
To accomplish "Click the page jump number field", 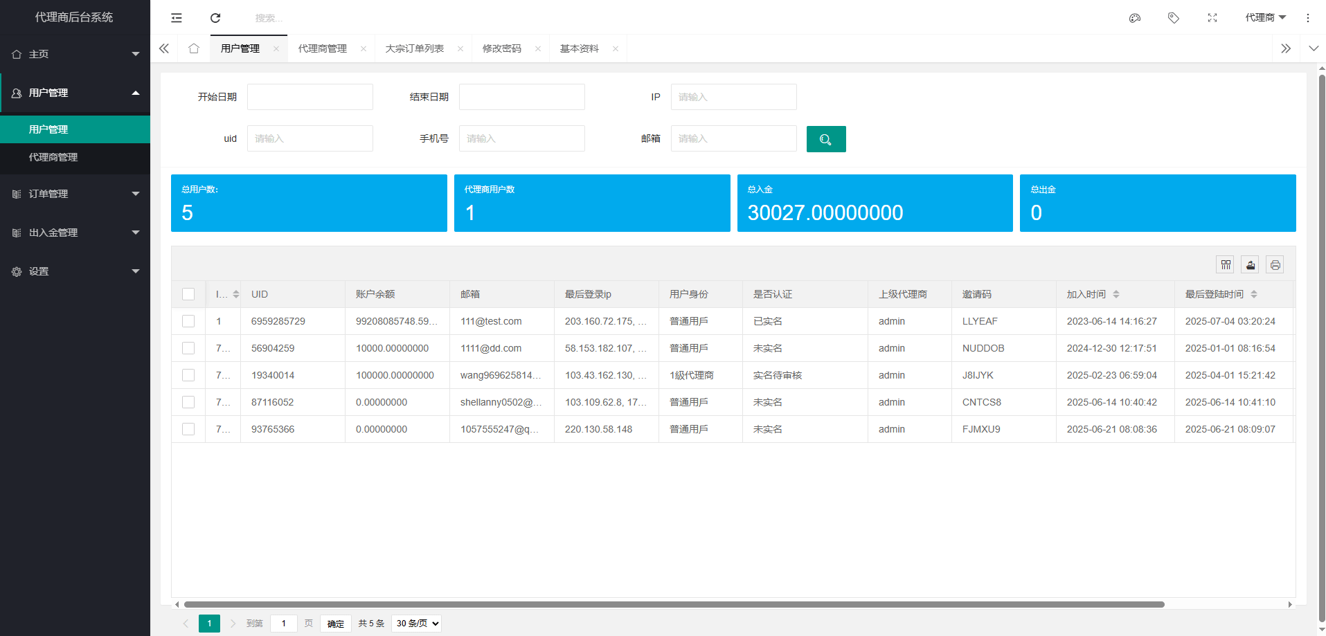I will [284, 624].
